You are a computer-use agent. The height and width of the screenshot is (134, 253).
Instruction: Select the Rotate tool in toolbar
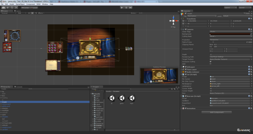click(12, 8)
